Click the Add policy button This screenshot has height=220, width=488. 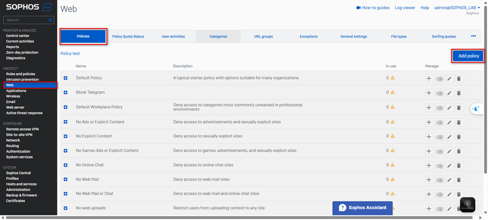468,56
